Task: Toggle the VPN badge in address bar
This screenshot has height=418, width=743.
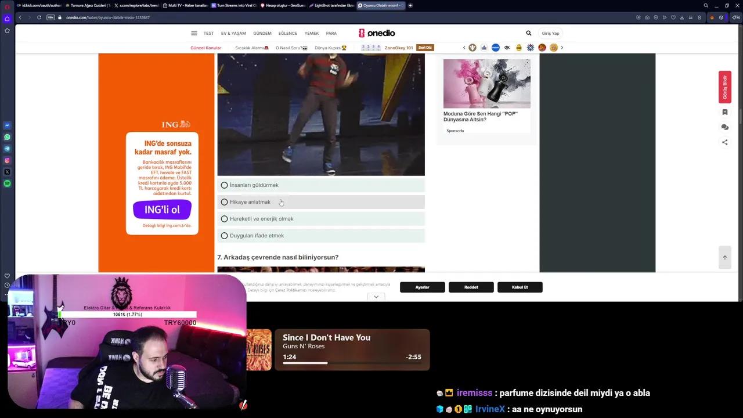Action: [x=51, y=17]
